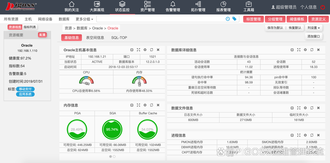
Task: Minimize the 进程信息 panel
Action: [292, 135]
